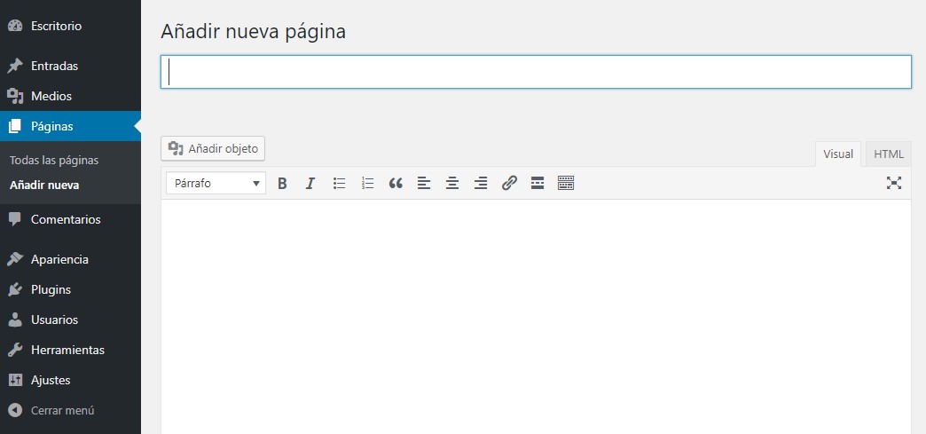Image resolution: width=926 pixels, height=434 pixels.
Task: Insert the Read More tag
Action: click(537, 184)
